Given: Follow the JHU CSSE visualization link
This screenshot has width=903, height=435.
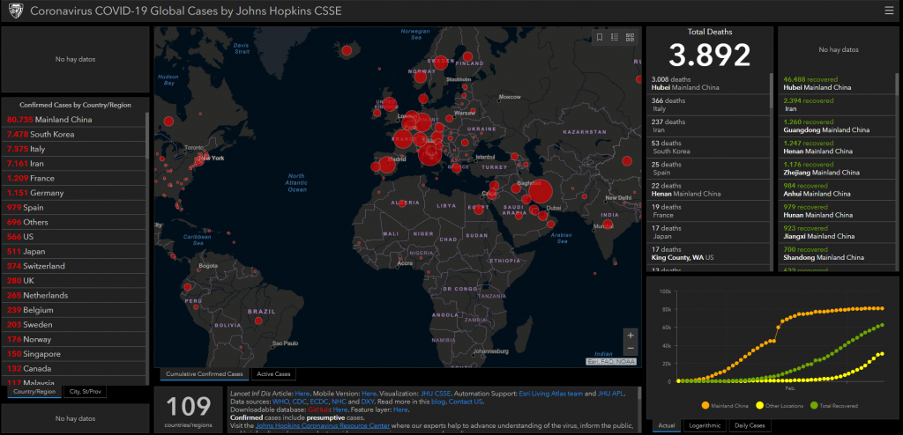Looking at the screenshot, I should point(436,394).
